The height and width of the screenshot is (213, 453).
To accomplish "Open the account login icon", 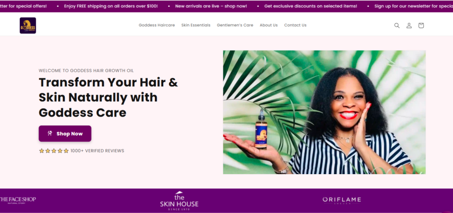I will (x=409, y=25).
